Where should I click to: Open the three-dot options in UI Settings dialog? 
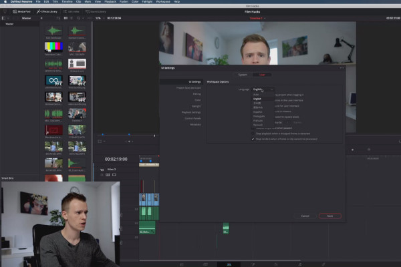[x=342, y=68]
